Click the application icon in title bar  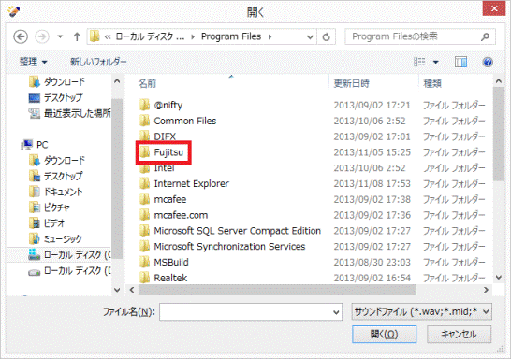14,11
